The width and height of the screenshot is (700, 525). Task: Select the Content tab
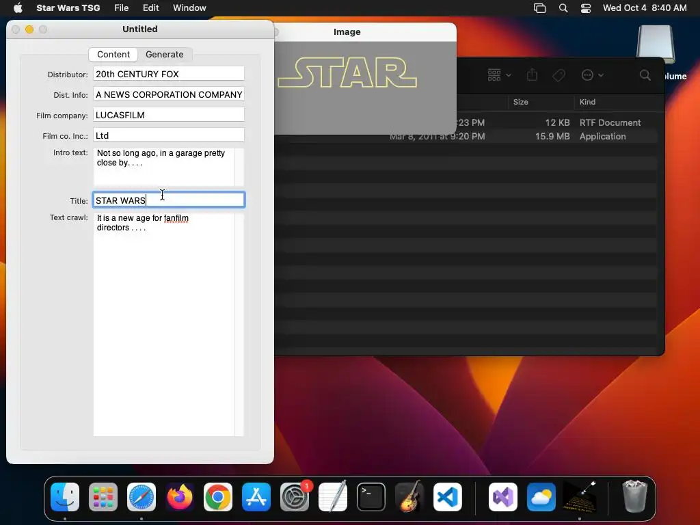coord(113,55)
